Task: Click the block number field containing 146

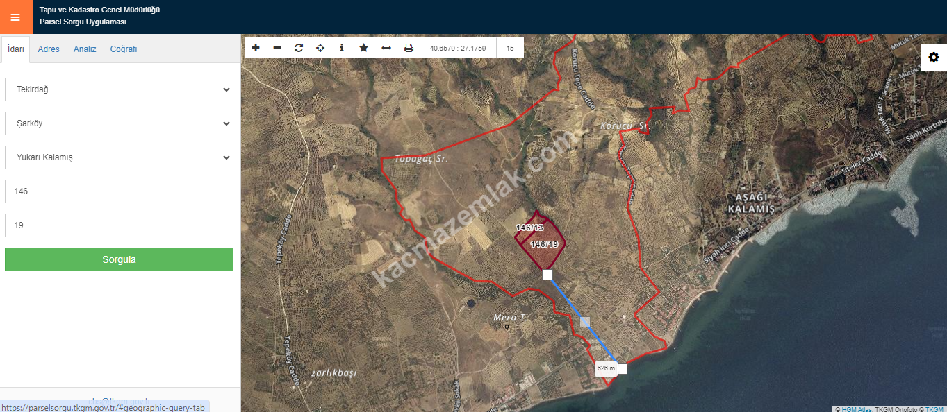Action: 119,191
